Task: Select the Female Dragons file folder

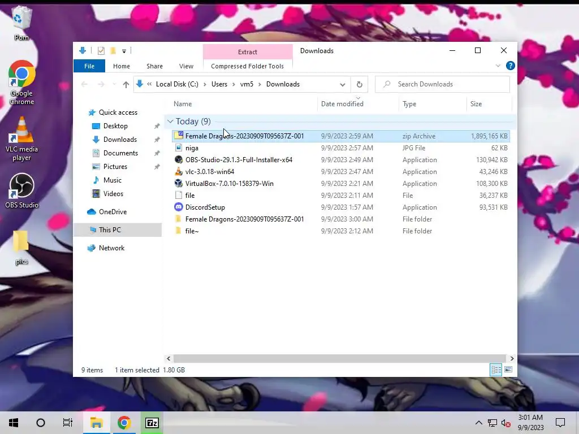Action: 340,219
